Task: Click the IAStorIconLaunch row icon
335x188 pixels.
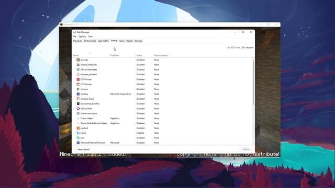Action: 78,113
